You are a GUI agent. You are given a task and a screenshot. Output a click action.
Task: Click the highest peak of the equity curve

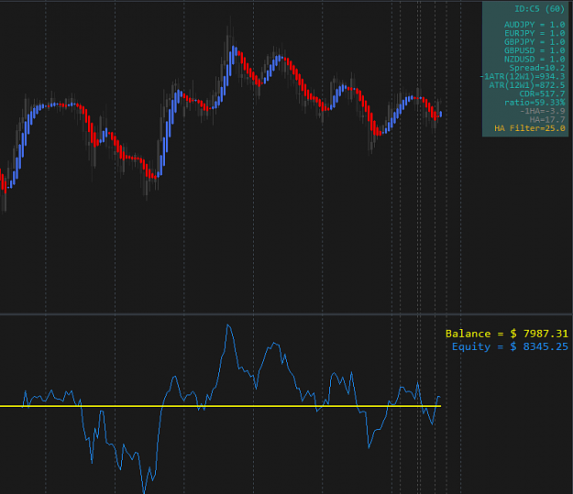click(228, 325)
